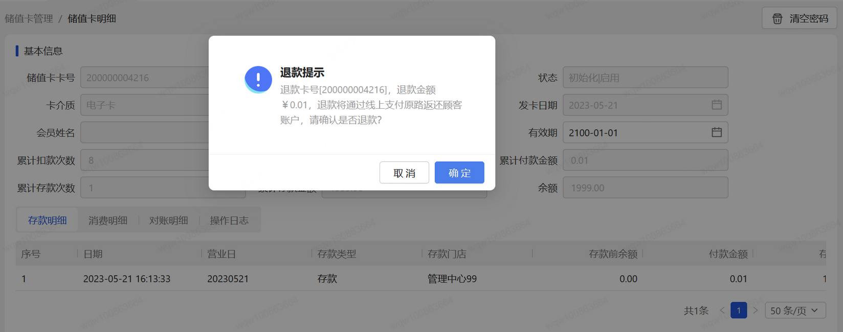This screenshot has width=843, height=332.
Task: Click the 退款提示 dialog title
Action: coord(302,73)
